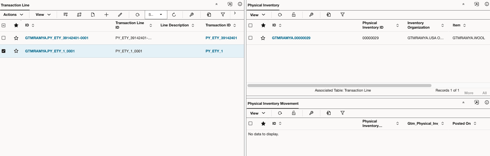490x156 pixels.
Task: Sort Physical Inventory by Item column
Action: pyautogui.click(x=464, y=25)
